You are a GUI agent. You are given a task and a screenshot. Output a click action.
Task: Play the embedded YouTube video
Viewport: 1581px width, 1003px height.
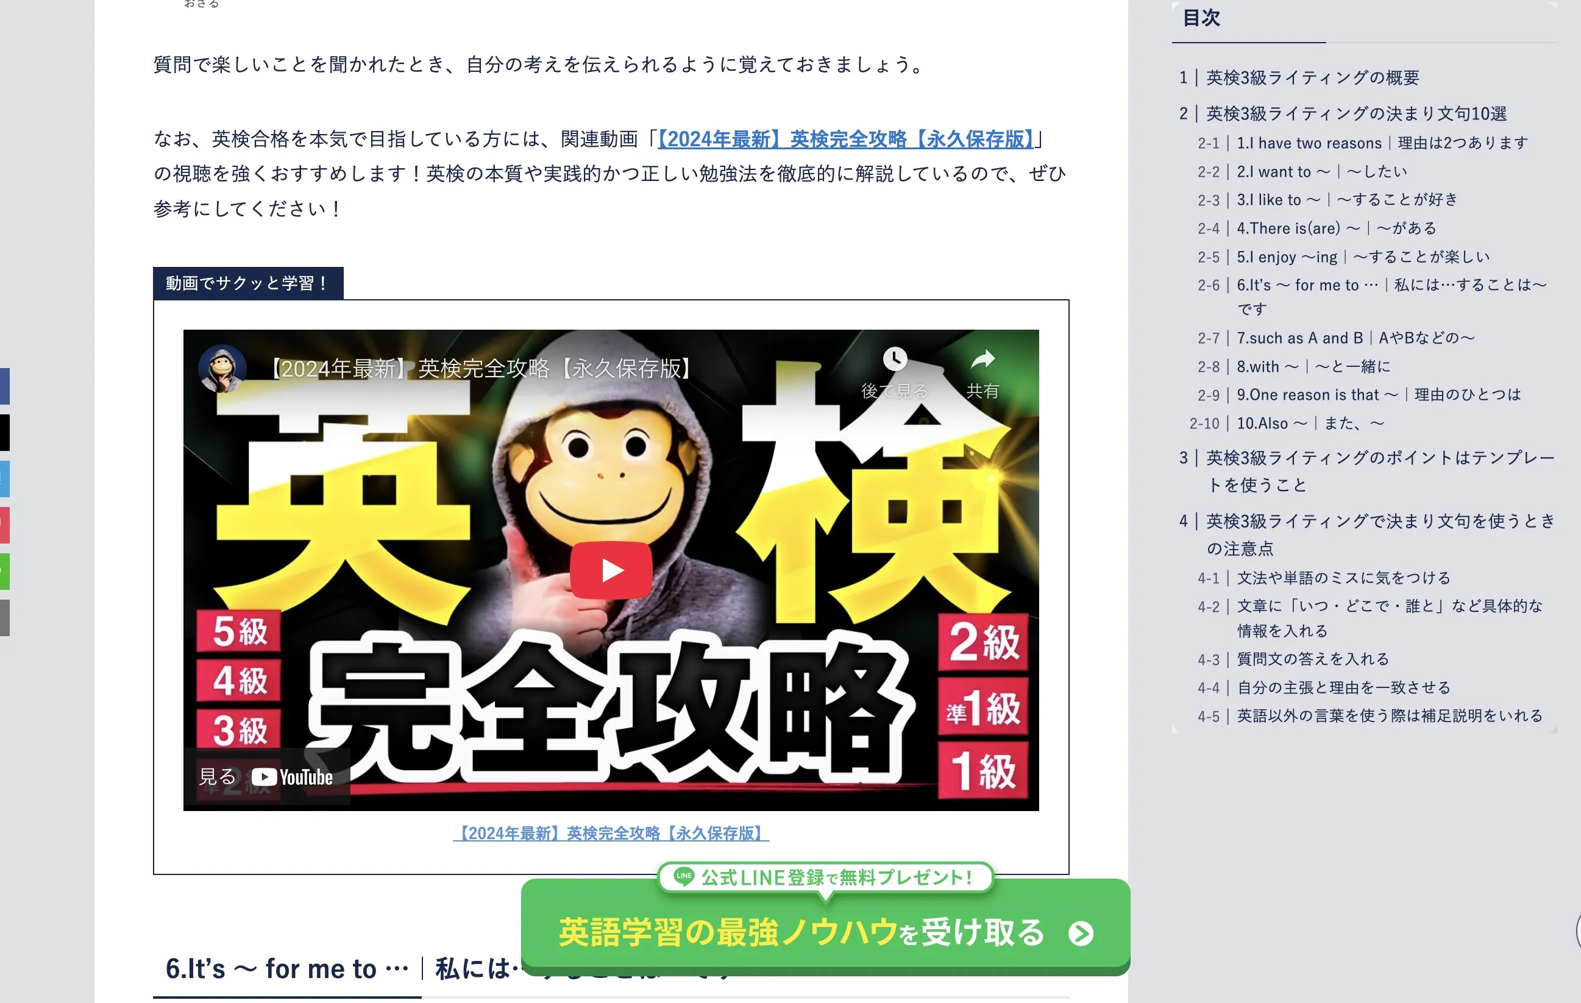611,570
